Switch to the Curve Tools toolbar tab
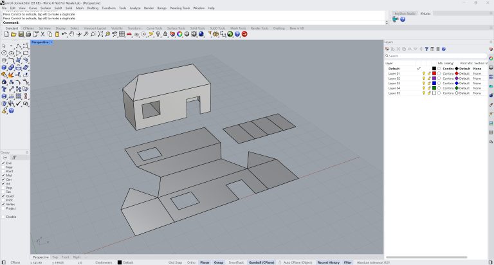Viewport: 494px width, 265px height. (154, 28)
